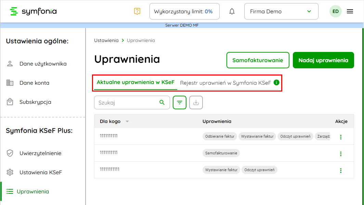Image resolution: width=364 pixels, height=205 pixels.
Task: Click the 11111111111 identifier cell
Action: [109, 169]
